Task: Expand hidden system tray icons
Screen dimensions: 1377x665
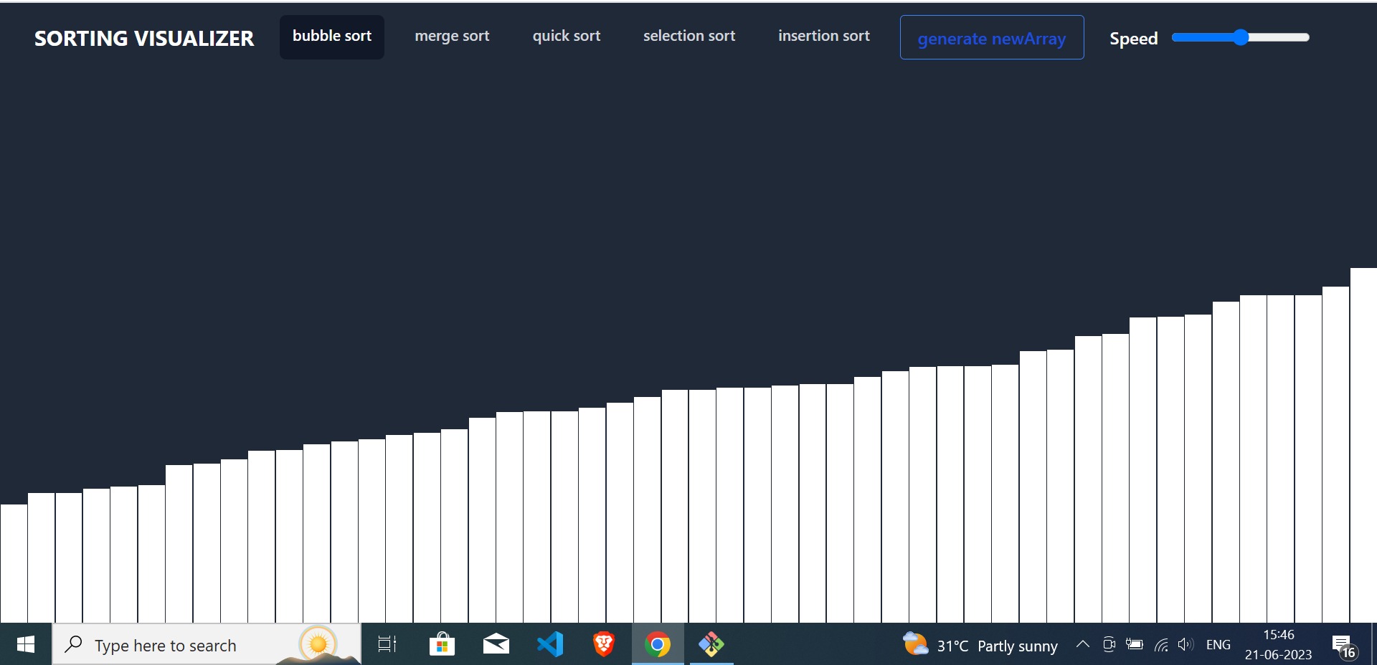Action: [1082, 644]
